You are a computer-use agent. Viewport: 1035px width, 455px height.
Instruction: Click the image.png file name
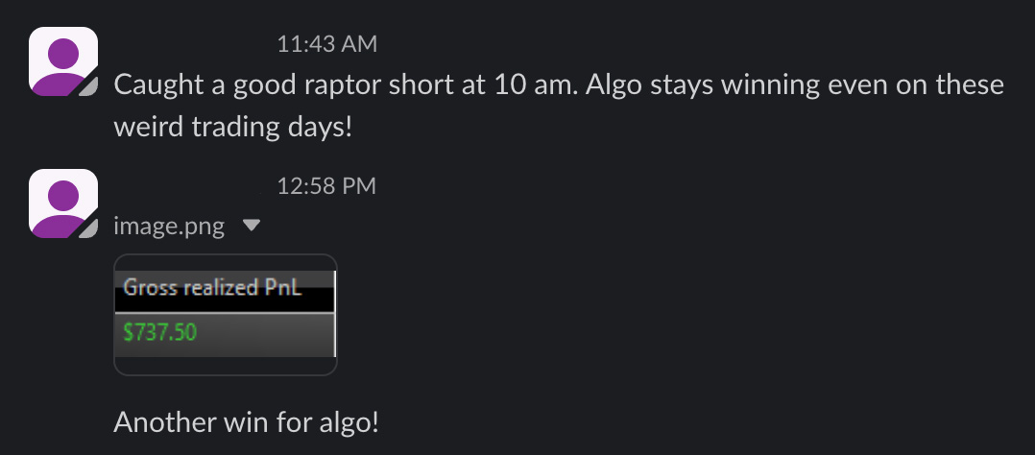[169, 227]
